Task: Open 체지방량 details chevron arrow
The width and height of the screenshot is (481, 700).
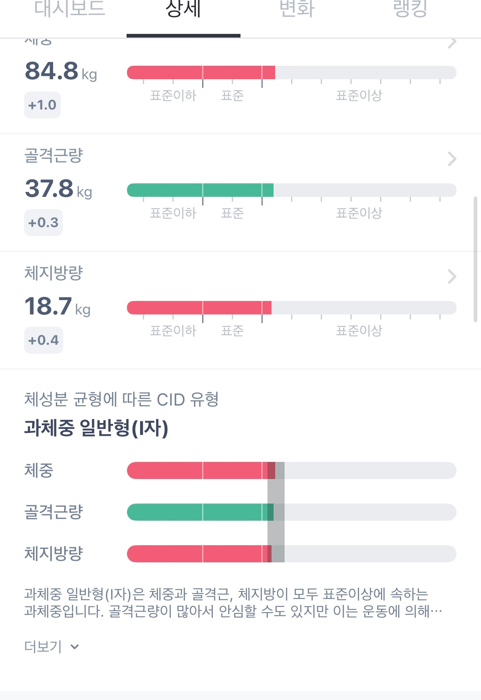Action: tap(452, 276)
